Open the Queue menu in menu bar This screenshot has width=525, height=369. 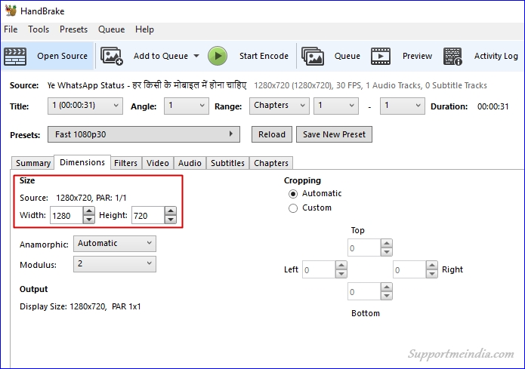click(x=112, y=29)
